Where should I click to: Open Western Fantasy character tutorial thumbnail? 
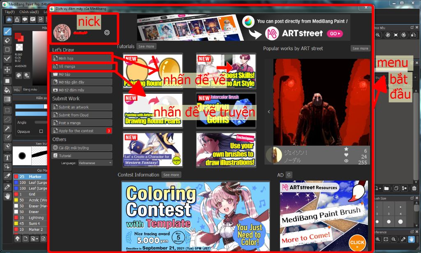153,150
